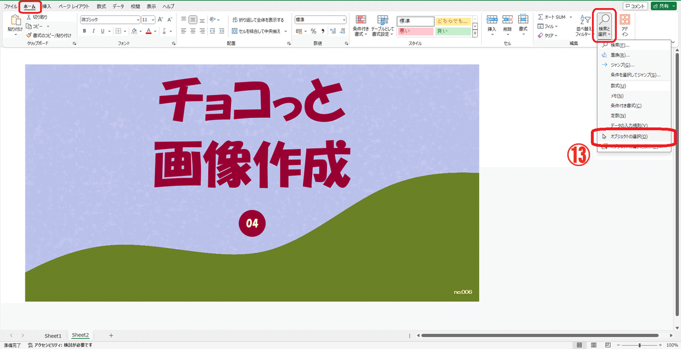Select the 良い cell style
Viewport: 681px width, 349px height.
coord(453,31)
